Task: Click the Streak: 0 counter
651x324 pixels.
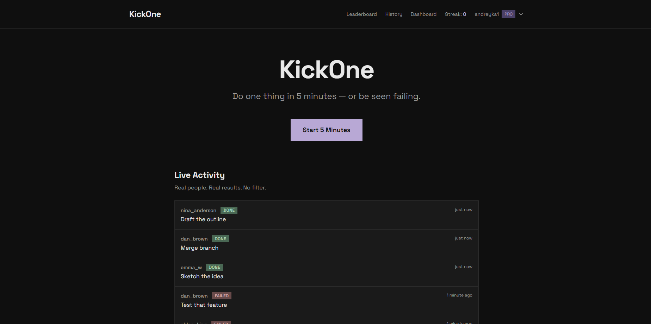Action: point(455,14)
